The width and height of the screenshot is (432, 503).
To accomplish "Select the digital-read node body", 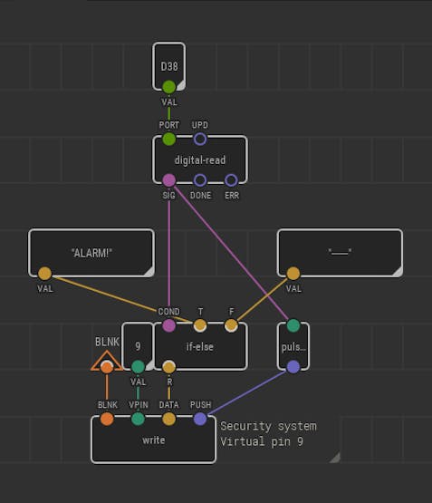I will 200,160.
